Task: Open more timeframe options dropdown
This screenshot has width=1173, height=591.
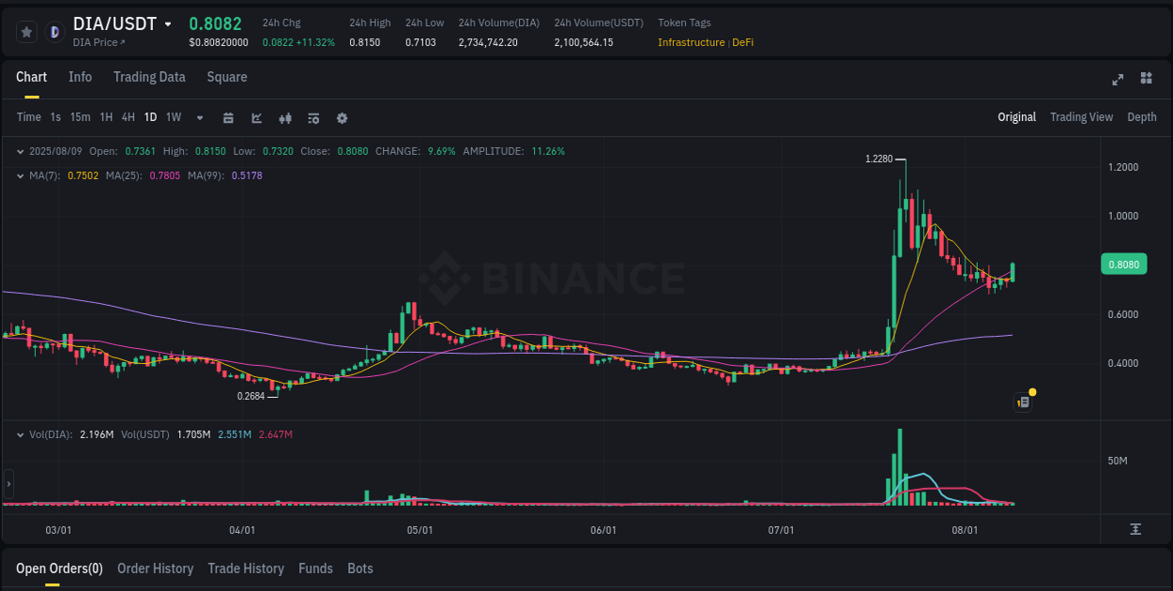Action: tap(198, 117)
